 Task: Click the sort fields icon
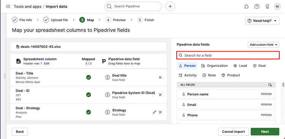click(x=270, y=85)
